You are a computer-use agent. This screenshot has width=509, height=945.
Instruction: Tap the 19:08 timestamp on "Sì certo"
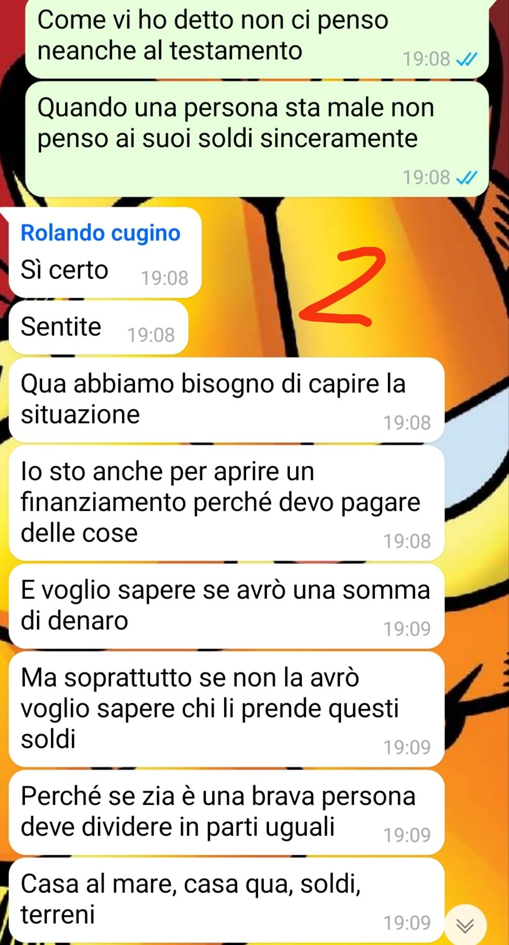(164, 278)
